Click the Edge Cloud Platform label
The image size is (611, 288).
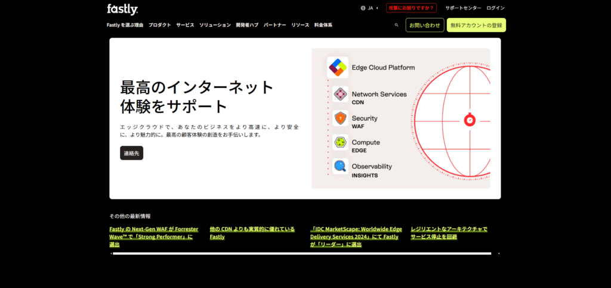click(383, 67)
